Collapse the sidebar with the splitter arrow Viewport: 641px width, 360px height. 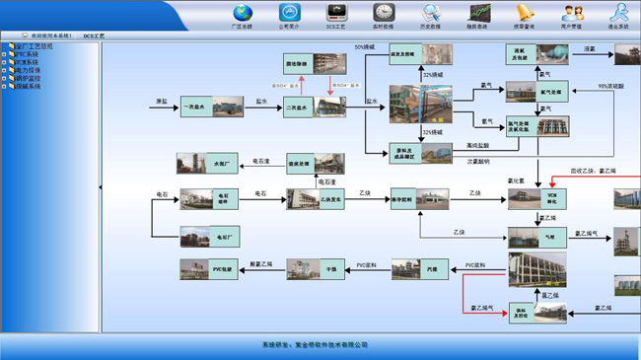tap(101, 187)
